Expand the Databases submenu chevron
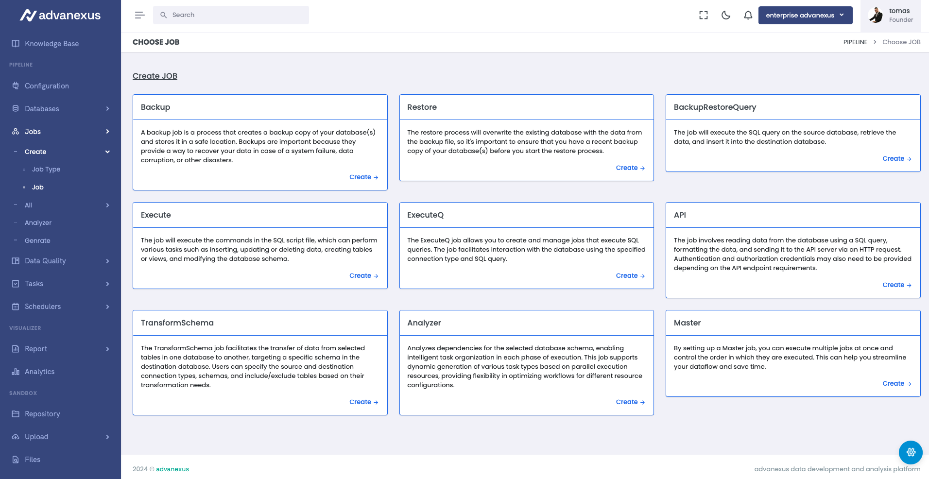 [x=107, y=108]
